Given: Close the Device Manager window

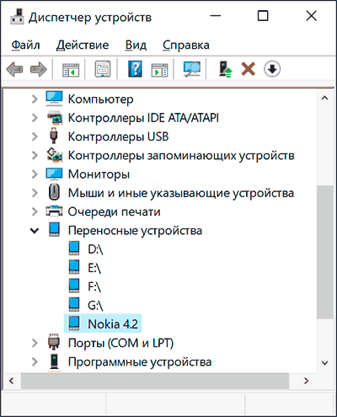Looking at the screenshot, I should [x=312, y=16].
